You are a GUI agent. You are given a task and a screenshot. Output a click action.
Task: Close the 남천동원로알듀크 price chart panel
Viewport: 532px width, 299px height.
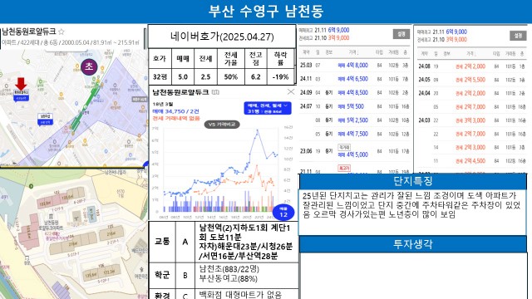click(291, 92)
